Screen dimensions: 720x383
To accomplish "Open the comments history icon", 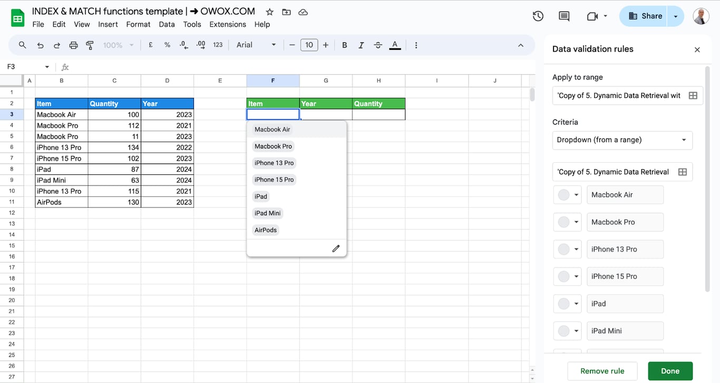I will tap(564, 16).
